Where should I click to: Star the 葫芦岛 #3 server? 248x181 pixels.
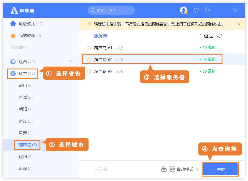[89, 71]
